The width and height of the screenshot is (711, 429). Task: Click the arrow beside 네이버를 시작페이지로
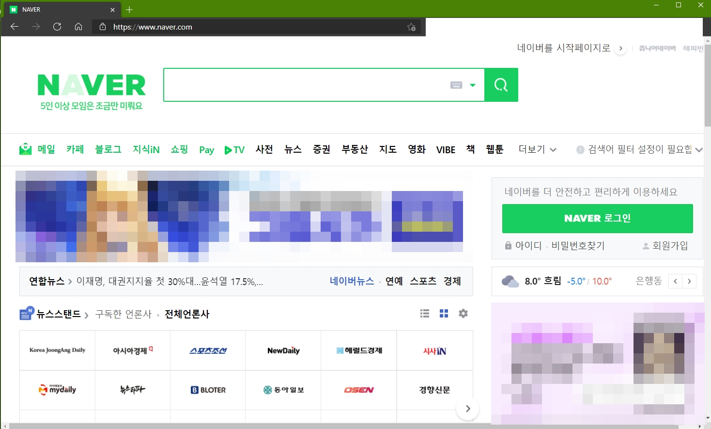coord(620,48)
